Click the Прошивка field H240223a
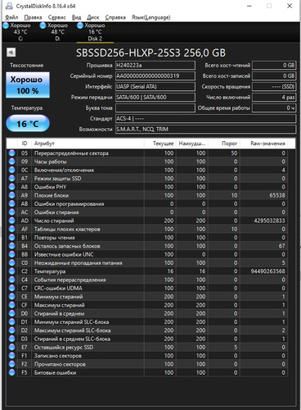 click(155, 66)
